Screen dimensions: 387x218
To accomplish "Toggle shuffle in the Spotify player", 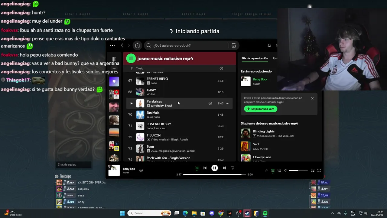I will 197,168.
